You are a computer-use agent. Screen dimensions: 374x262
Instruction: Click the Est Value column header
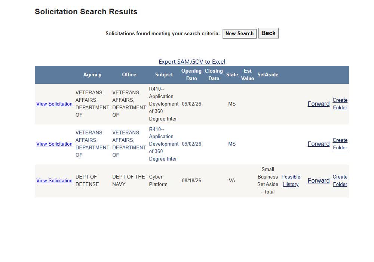pyautogui.click(x=248, y=75)
